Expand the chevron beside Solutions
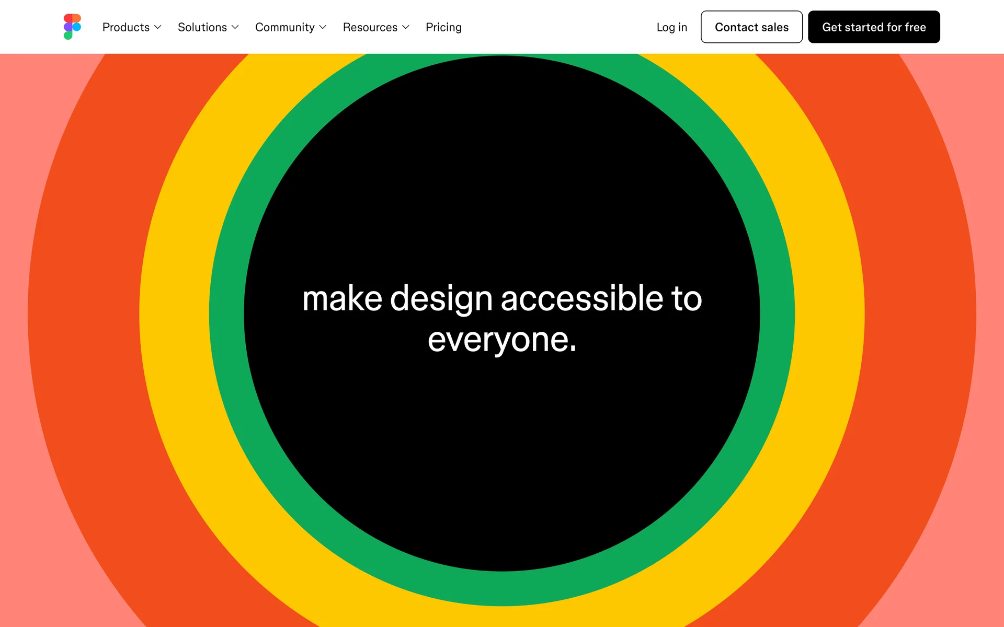 (x=235, y=27)
